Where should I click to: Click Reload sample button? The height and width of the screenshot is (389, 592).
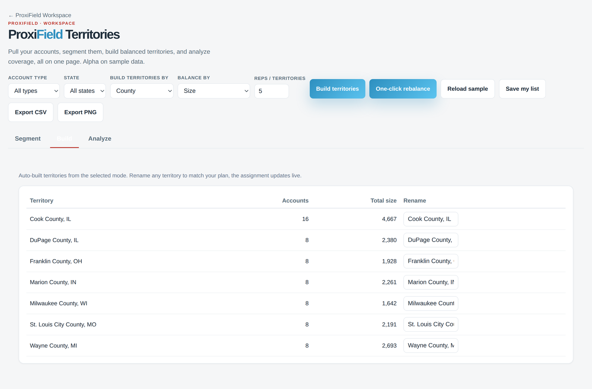pyautogui.click(x=468, y=89)
